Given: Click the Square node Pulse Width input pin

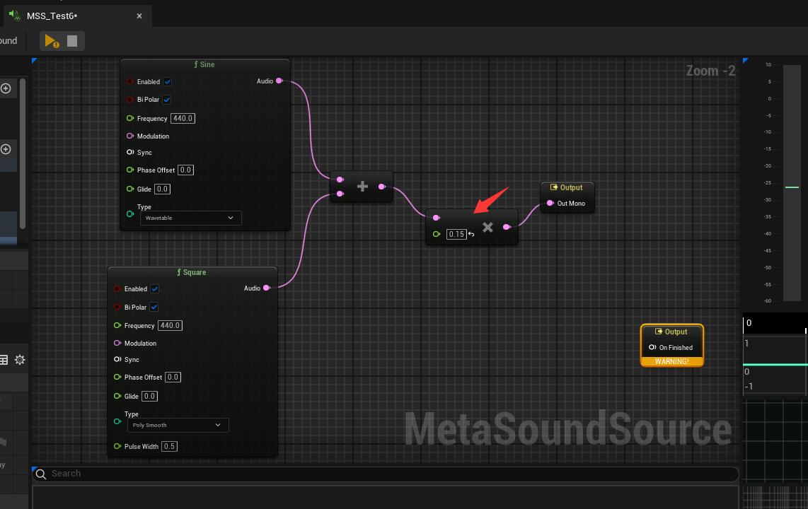Looking at the screenshot, I should click(117, 446).
